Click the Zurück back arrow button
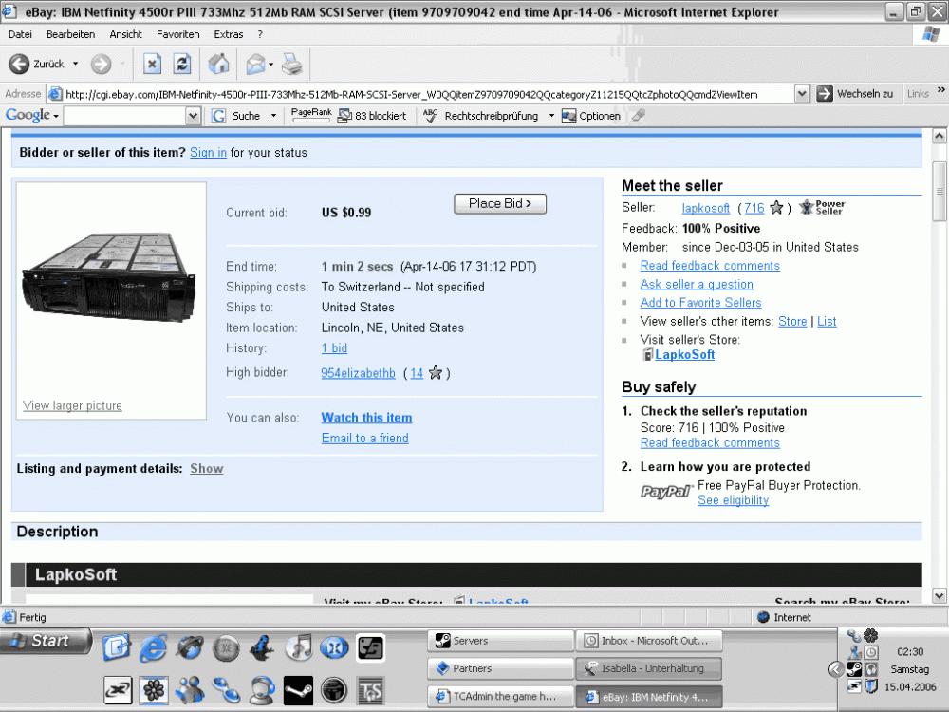 coord(20,64)
